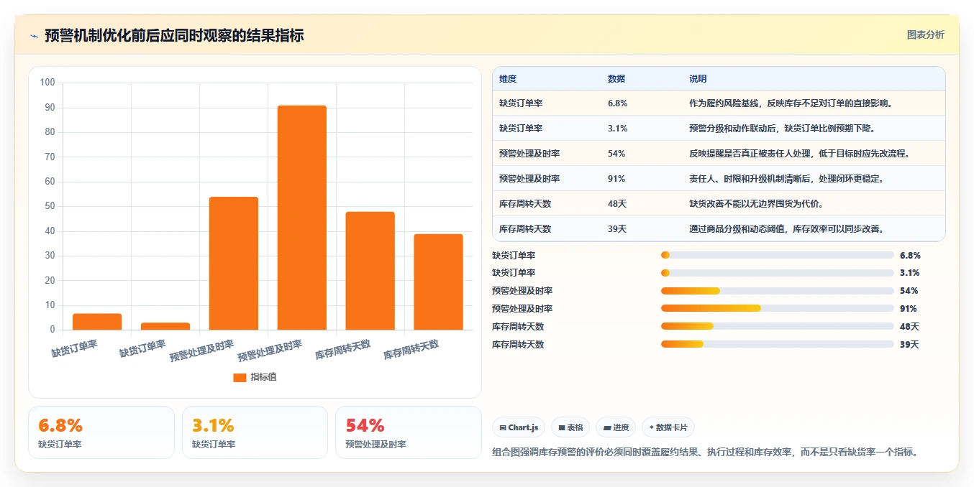
Task: Click the panel title 预警机制优化前后应同时观察的结果指标
Action: [x=174, y=35]
